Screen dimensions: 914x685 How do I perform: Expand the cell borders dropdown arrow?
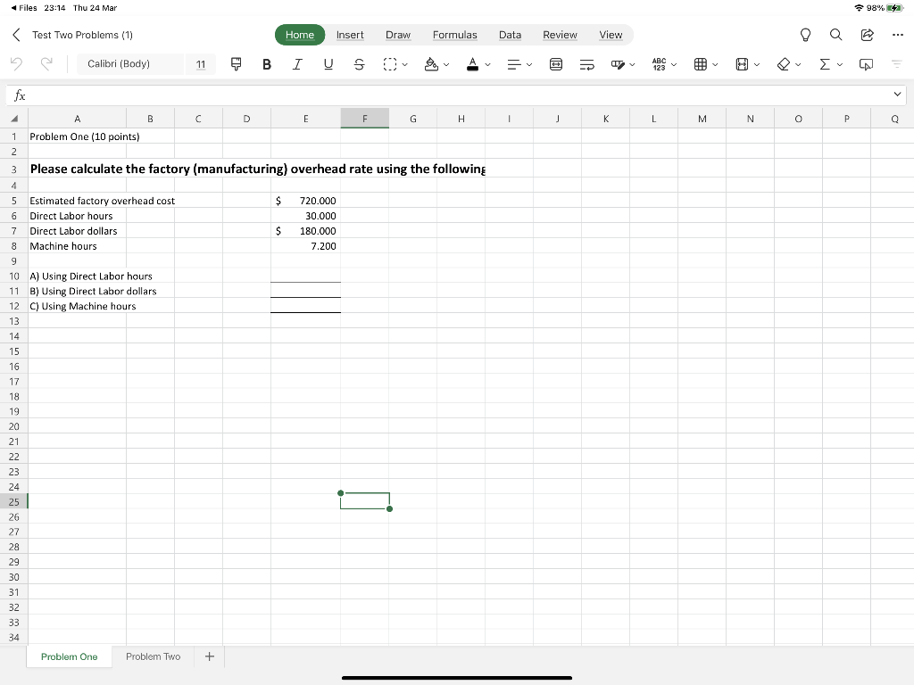404,64
